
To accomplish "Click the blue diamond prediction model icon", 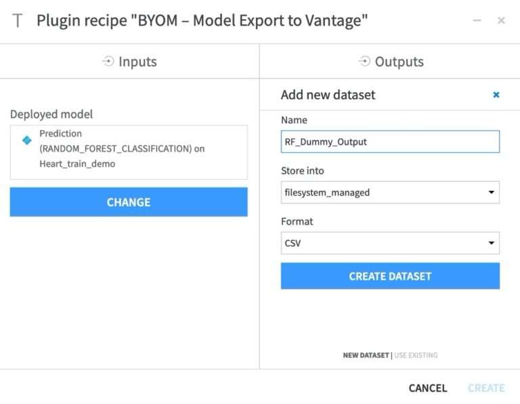I will tap(27, 140).
